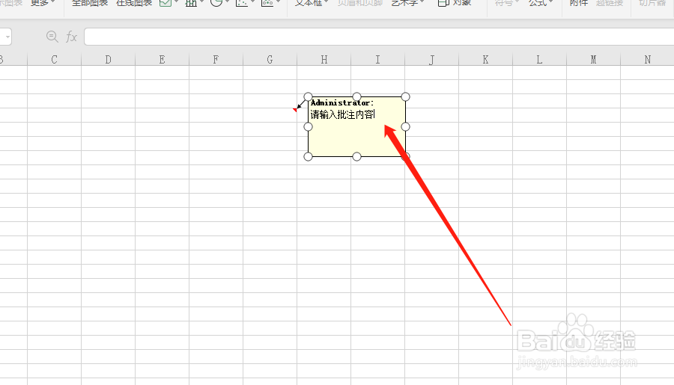Click the top-middle handle of comment box
674x385 pixels.
356,96
